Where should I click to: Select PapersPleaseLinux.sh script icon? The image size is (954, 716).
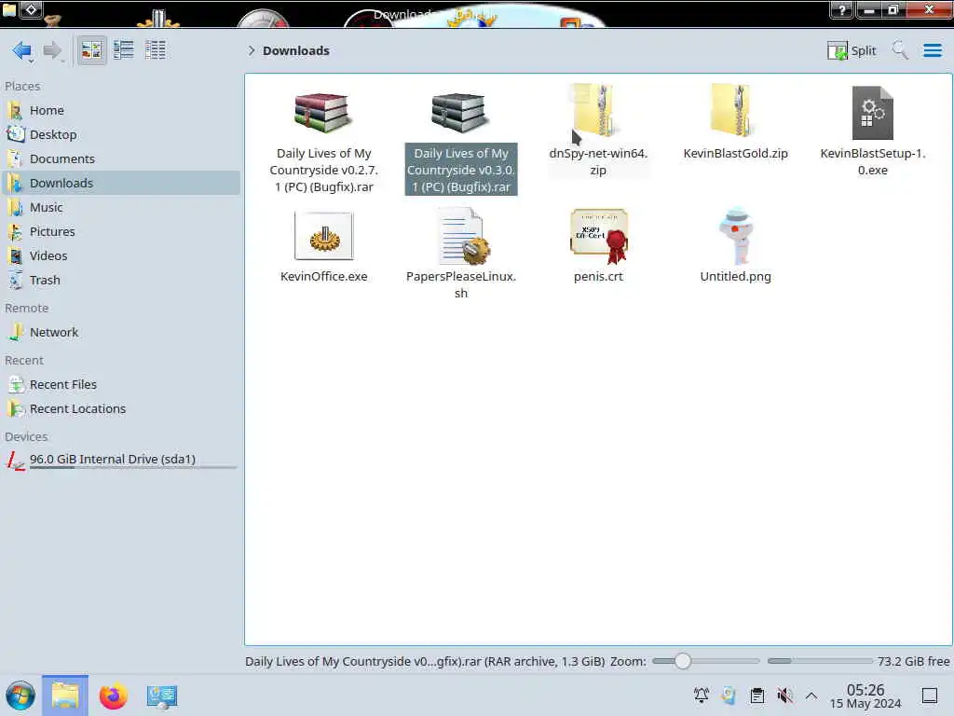click(462, 236)
